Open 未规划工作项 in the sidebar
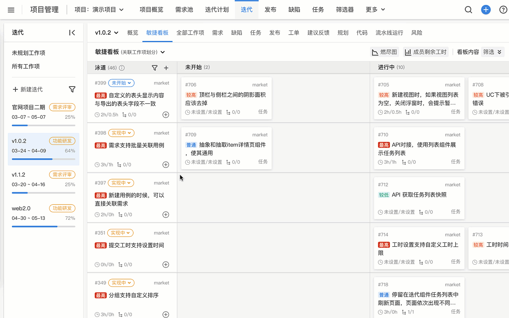509x318 pixels. click(29, 53)
